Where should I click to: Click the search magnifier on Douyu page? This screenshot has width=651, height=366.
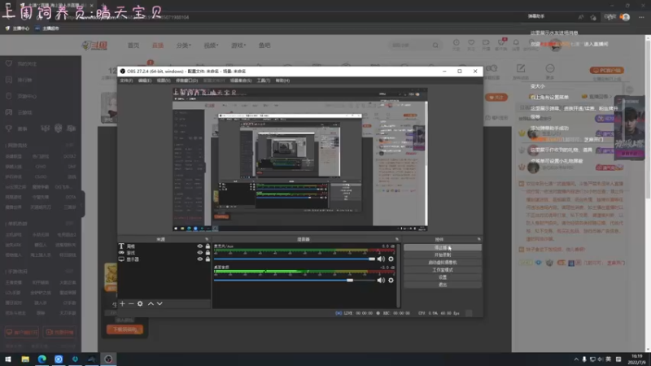pyautogui.click(x=435, y=46)
